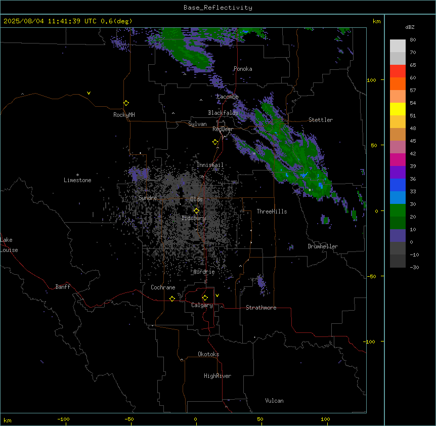Image resolution: width=436 pixels, height=426 pixels.
Task: Pick the slate purple 10-0 dBZ swatch
Action: [x=398, y=236]
